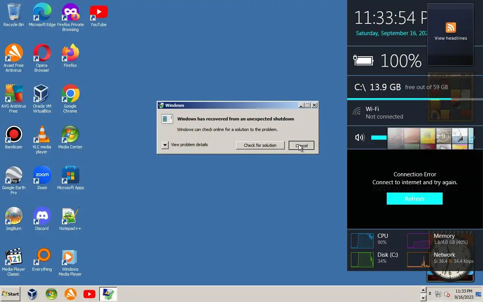The width and height of the screenshot is (483, 302).
Task: Show hidden tray icons arrow
Action: 430,294
